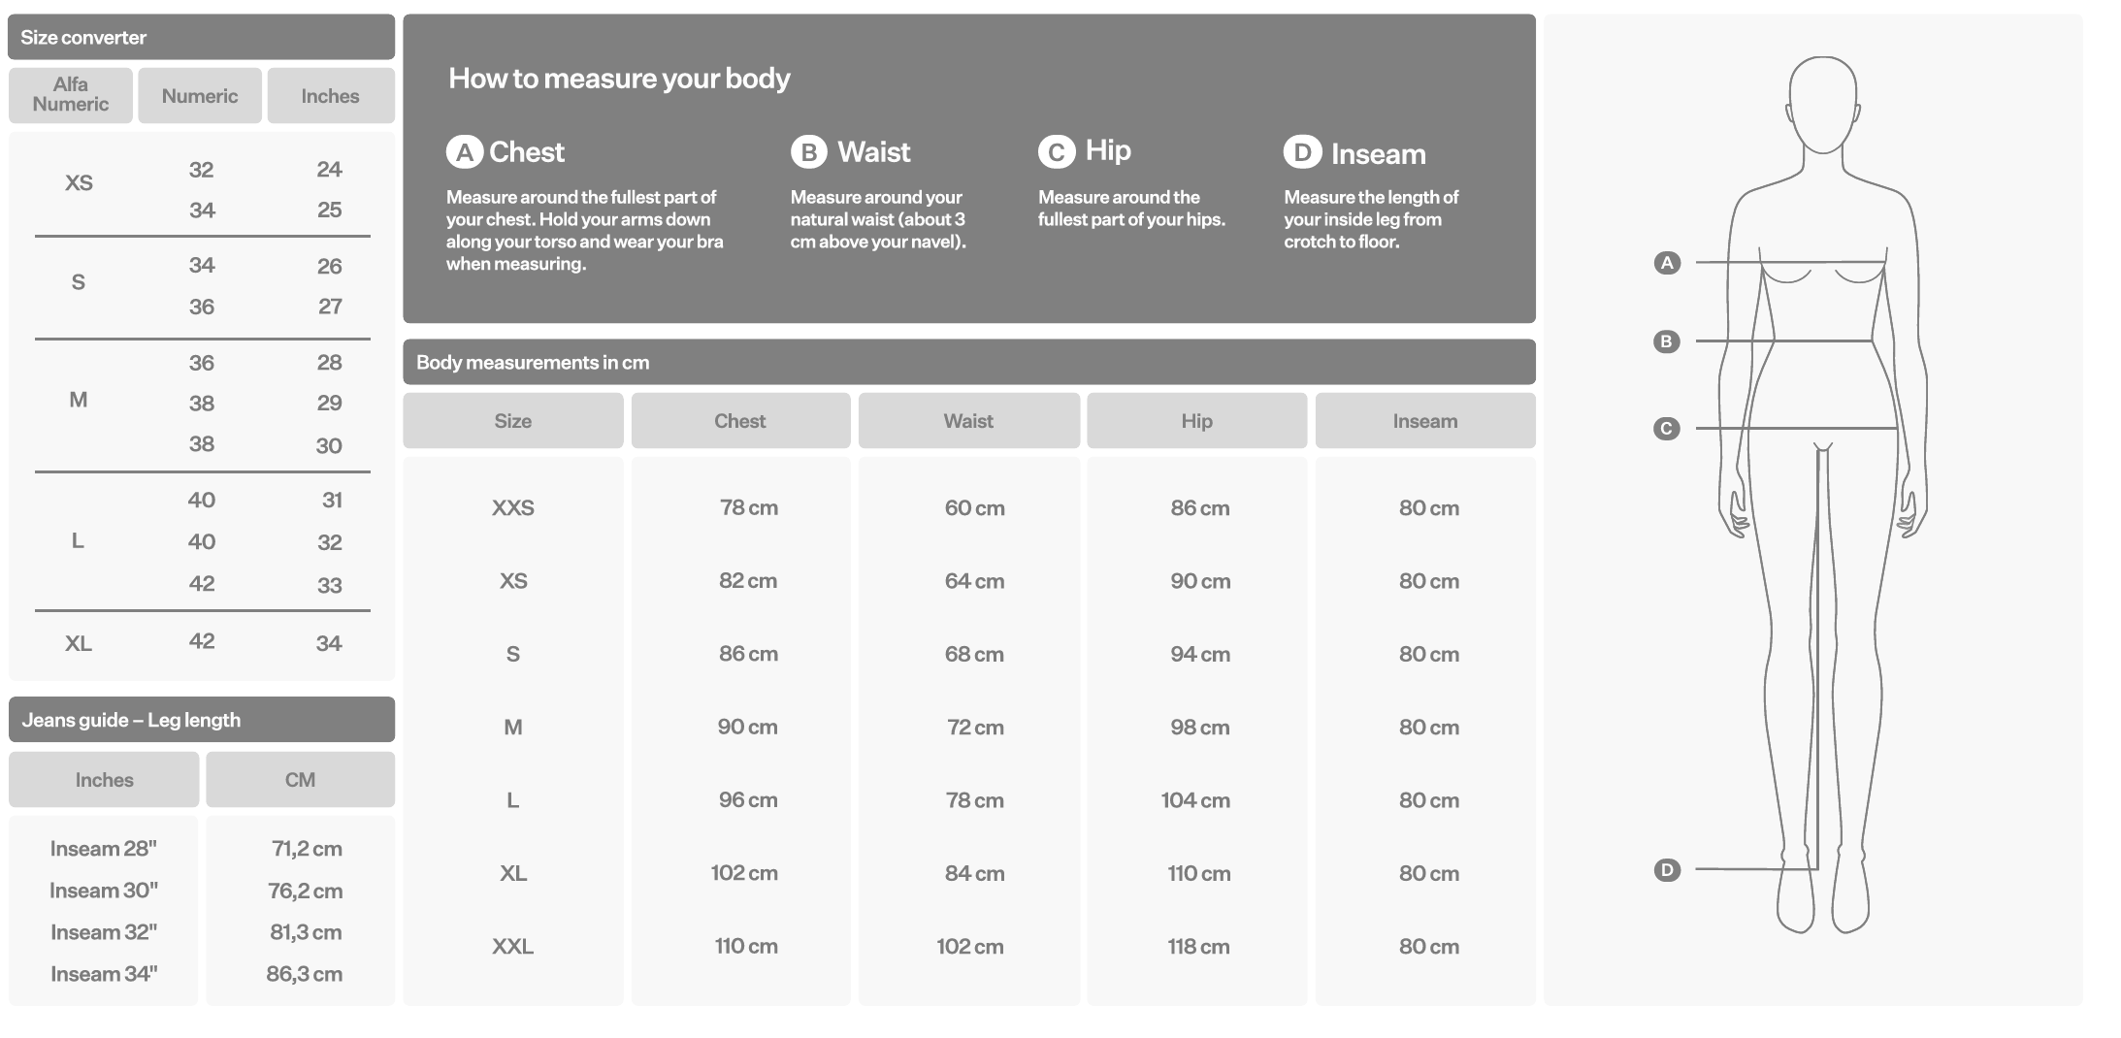Select the Waist column header in the measurements table
Viewport: 2121px width, 1038px height.
pos(968,421)
